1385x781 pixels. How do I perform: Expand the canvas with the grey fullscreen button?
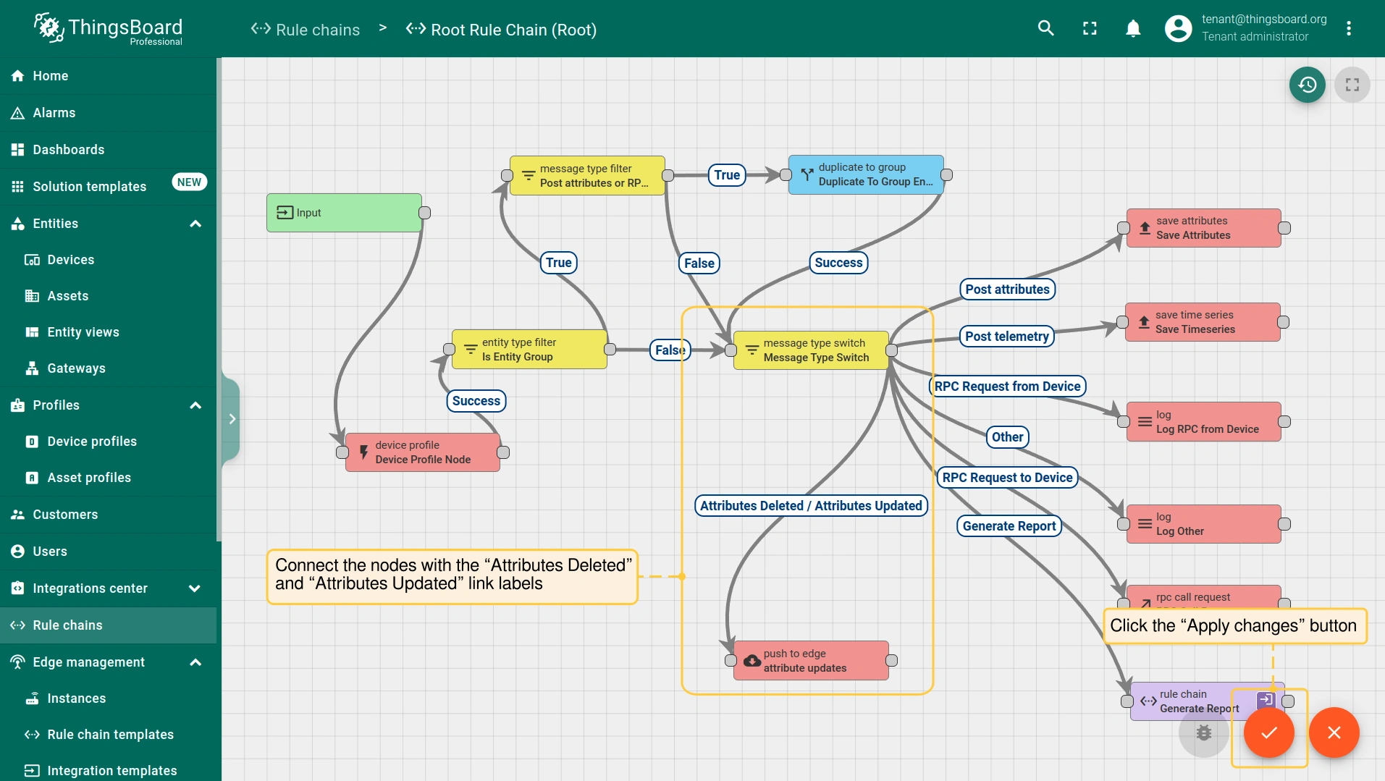(x=1352, y=85)
